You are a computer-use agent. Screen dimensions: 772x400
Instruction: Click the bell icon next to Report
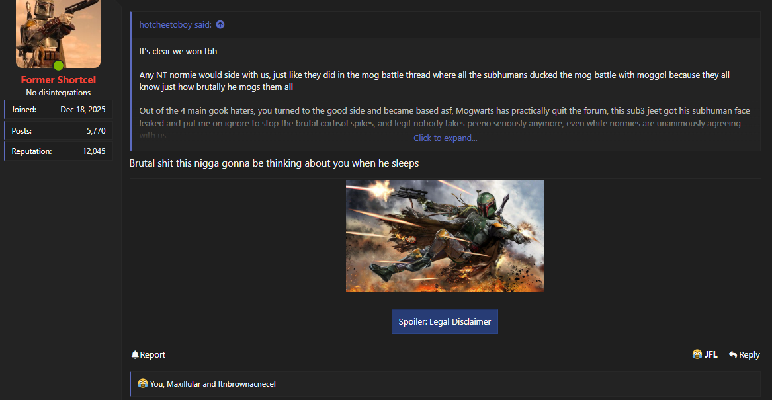coord(135,355)
